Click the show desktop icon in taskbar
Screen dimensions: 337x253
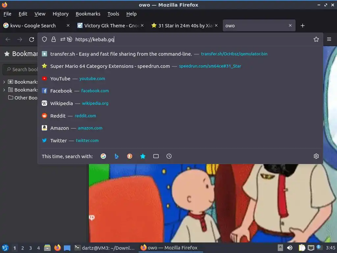tap(67, 248)
